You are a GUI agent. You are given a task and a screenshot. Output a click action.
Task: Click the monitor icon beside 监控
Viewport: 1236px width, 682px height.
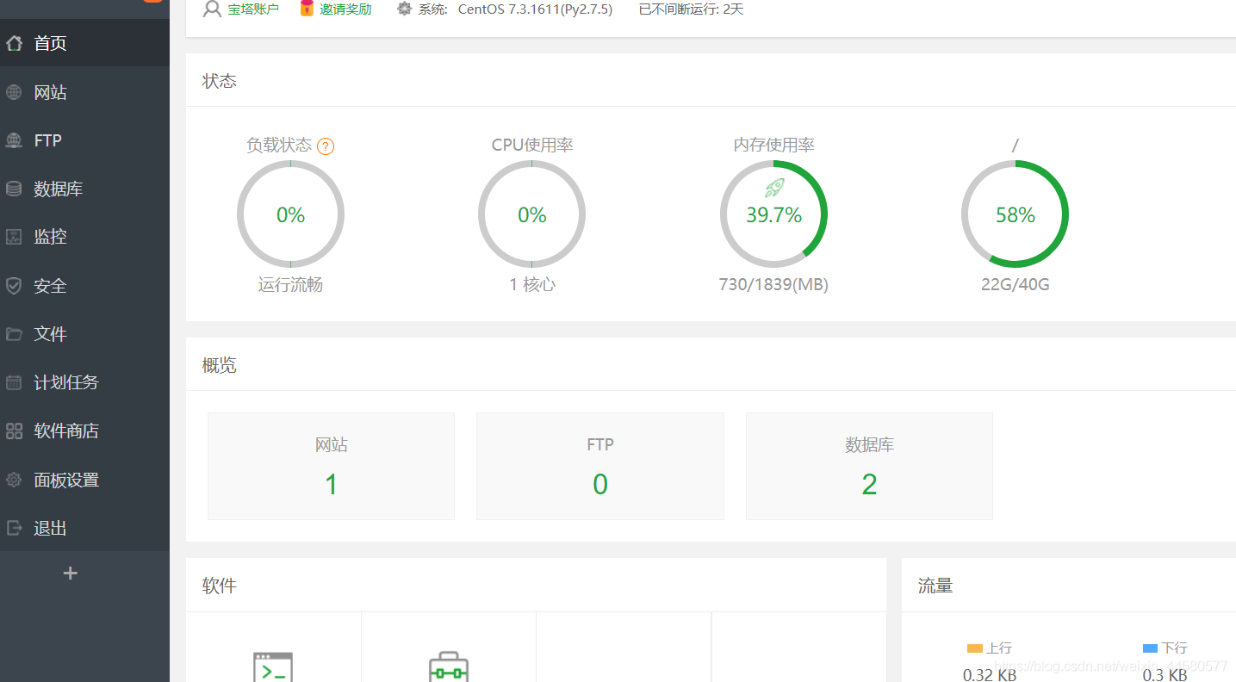14,237
